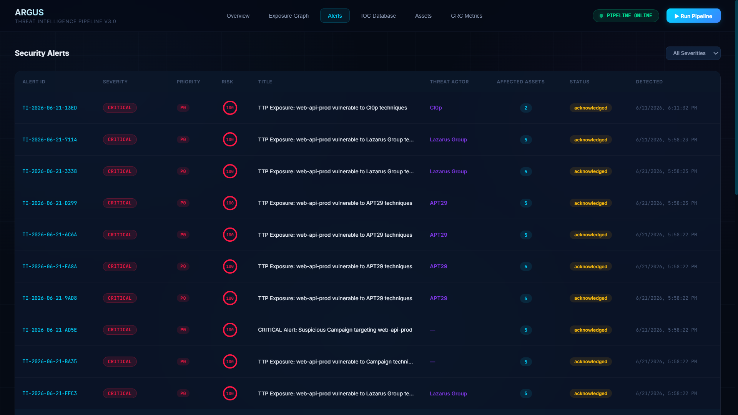This screenshot has width=738, height=415.
Task: Click the chevron arrow on severity filter
Action: point(716,53)
